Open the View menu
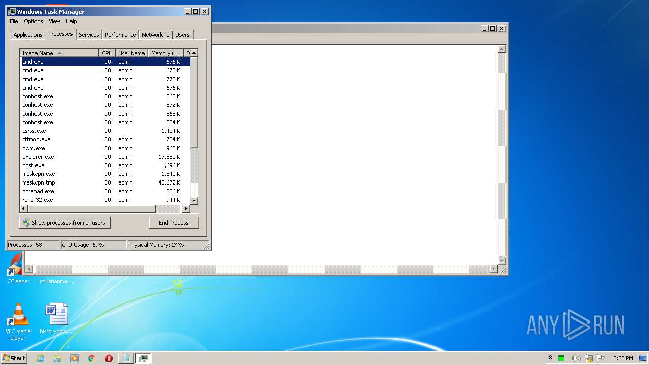The image size is (649, 365). pos(54,21)
